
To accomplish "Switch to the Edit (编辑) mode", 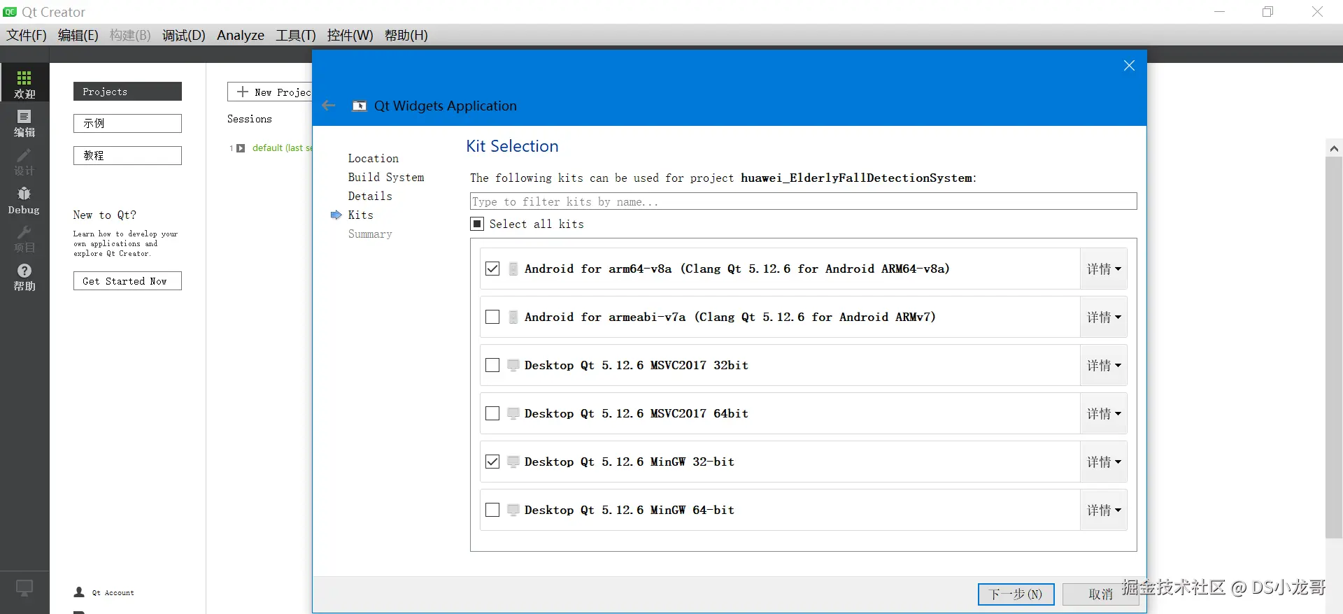I will coord(24,123).
